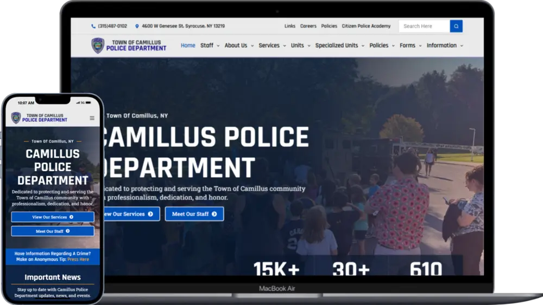Click the phone icon beside (315)487-0102

[x=93, y=26]
